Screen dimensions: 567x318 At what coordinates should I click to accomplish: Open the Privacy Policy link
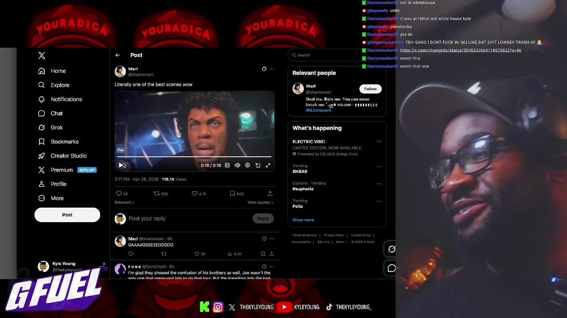tap(334, 235)
